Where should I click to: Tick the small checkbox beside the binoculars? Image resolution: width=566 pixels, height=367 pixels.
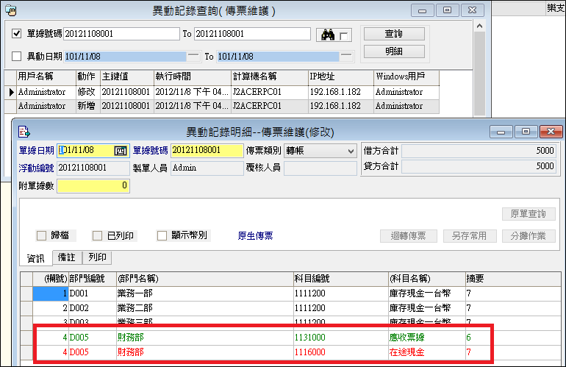pyautogui.click(x=344, y=35)
